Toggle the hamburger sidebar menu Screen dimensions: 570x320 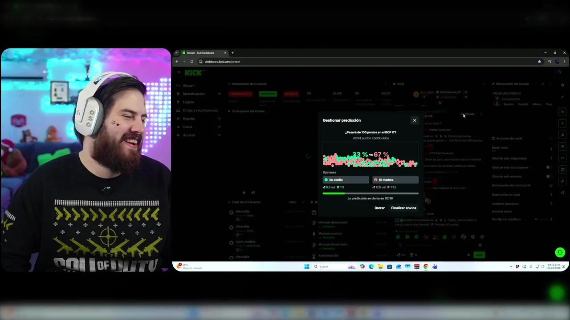[x=179, y=73]
